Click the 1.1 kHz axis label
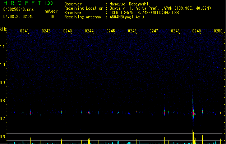This screenshot has width=226, height=144. point(3,47)
